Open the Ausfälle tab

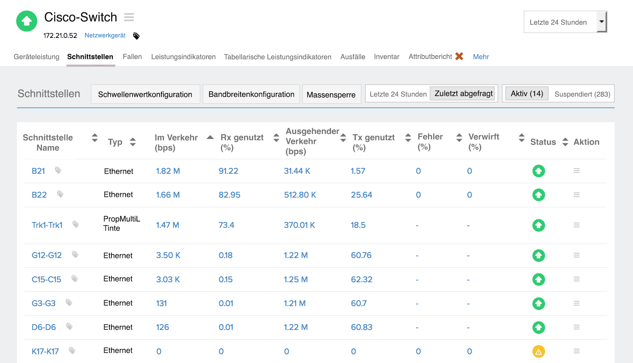coord(352,57)
